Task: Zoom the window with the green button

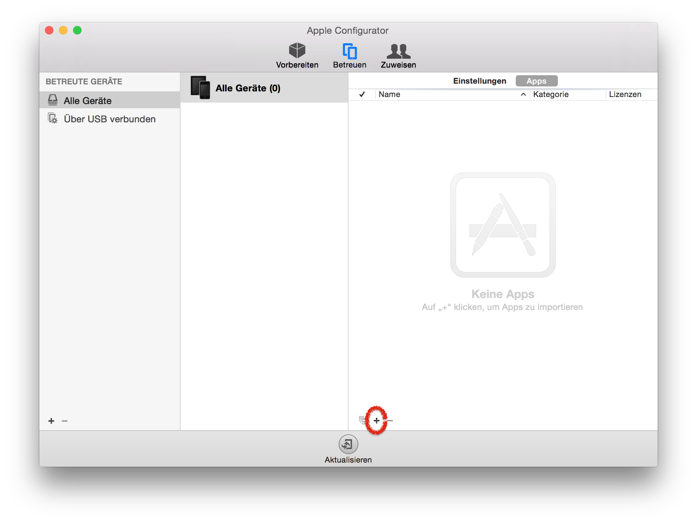Action: pos(77,31)
